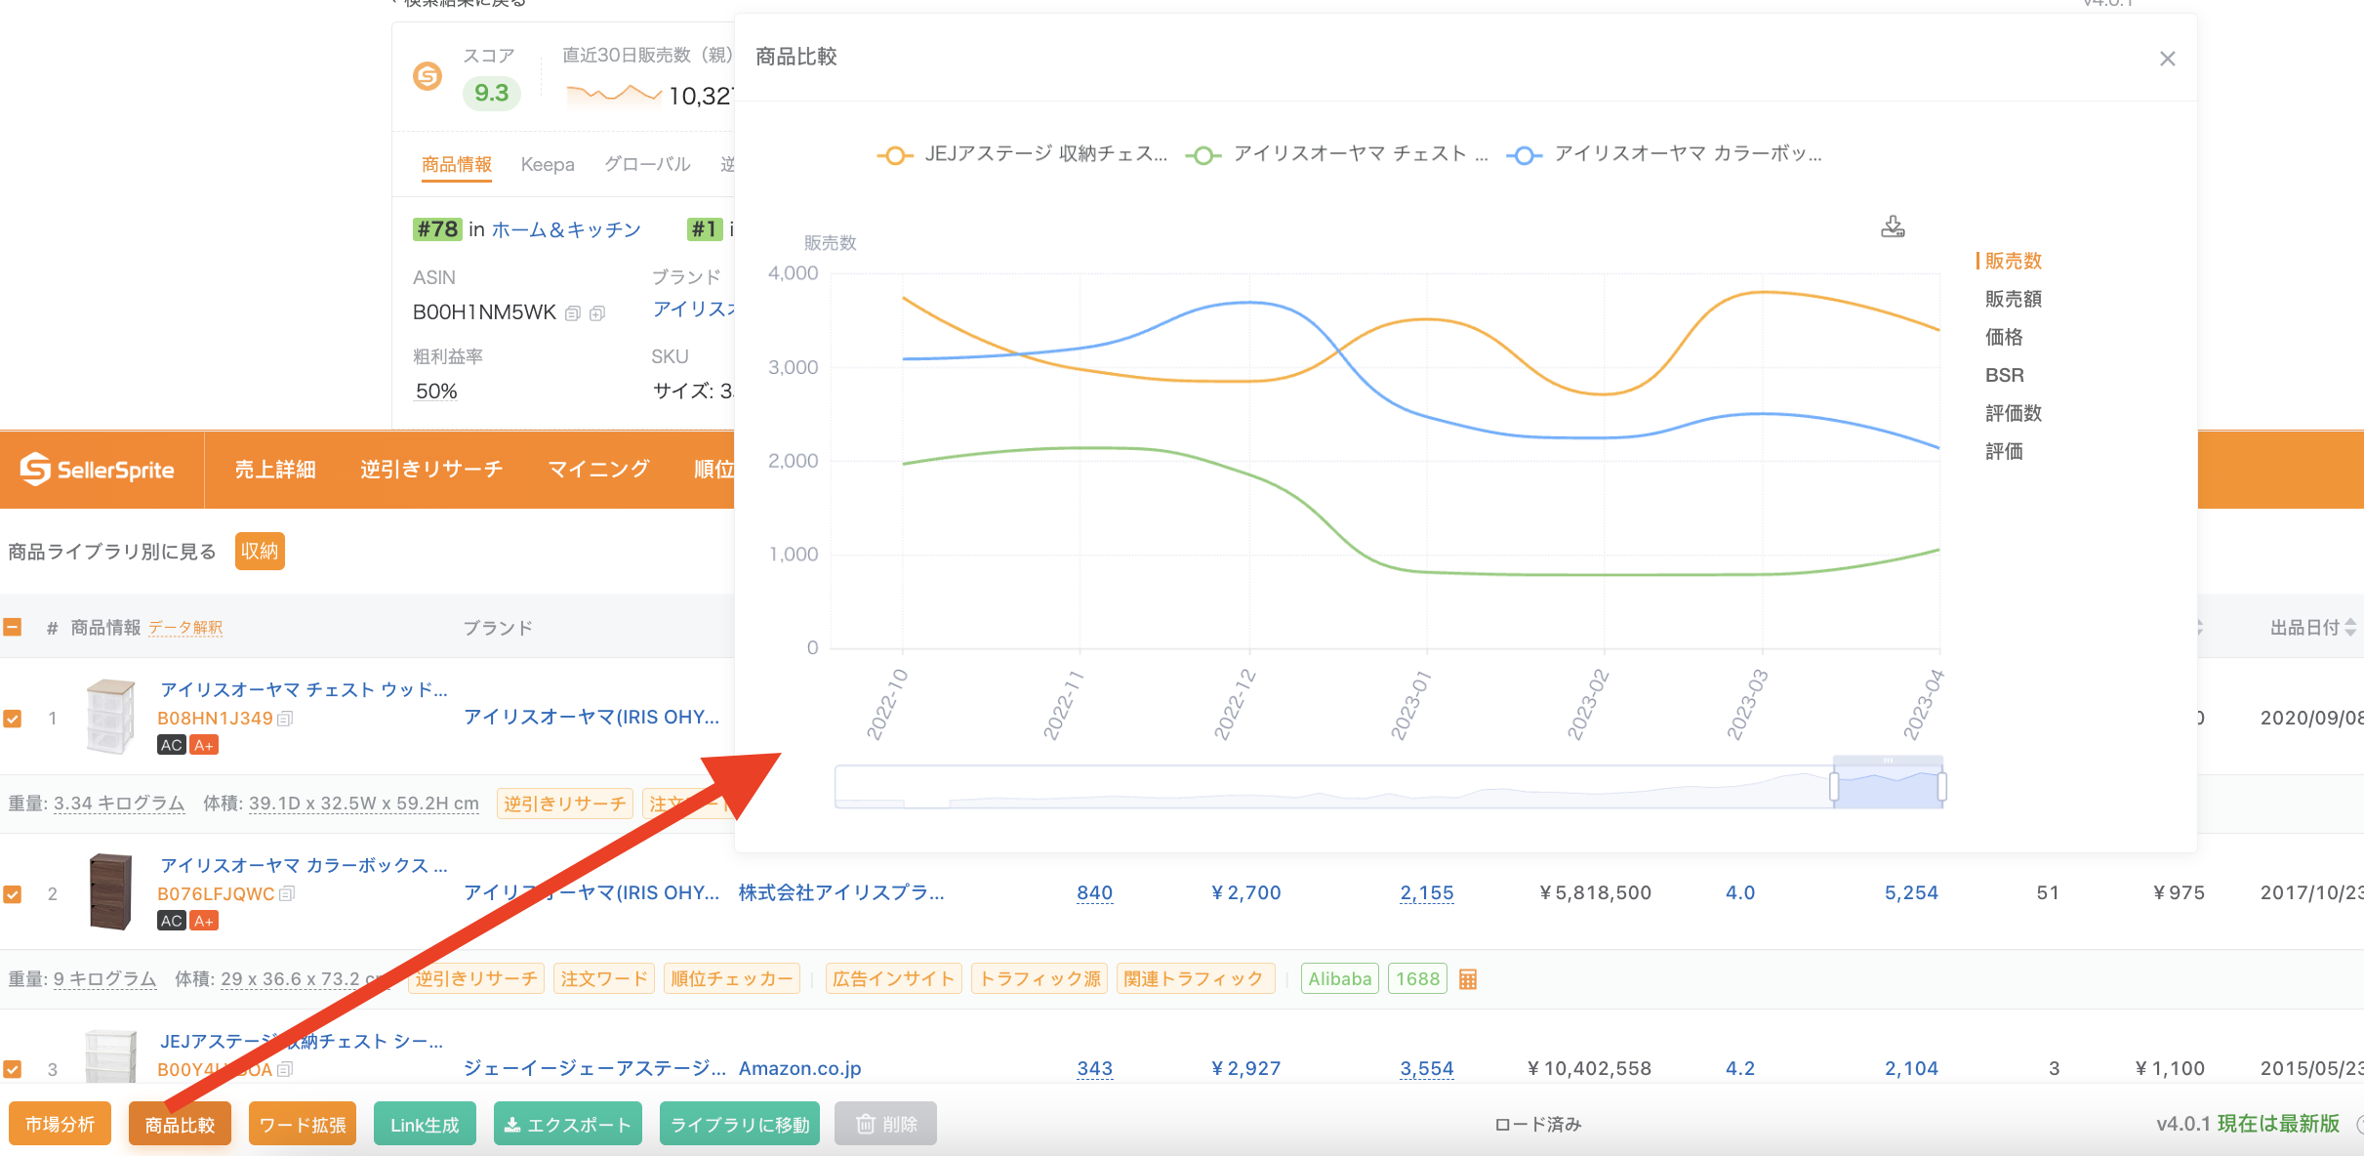Screen dimensions: 2364x1156
Task: Copy ASIN B076LFJQWC using its copy icon
Action: (x=286, y=894)
